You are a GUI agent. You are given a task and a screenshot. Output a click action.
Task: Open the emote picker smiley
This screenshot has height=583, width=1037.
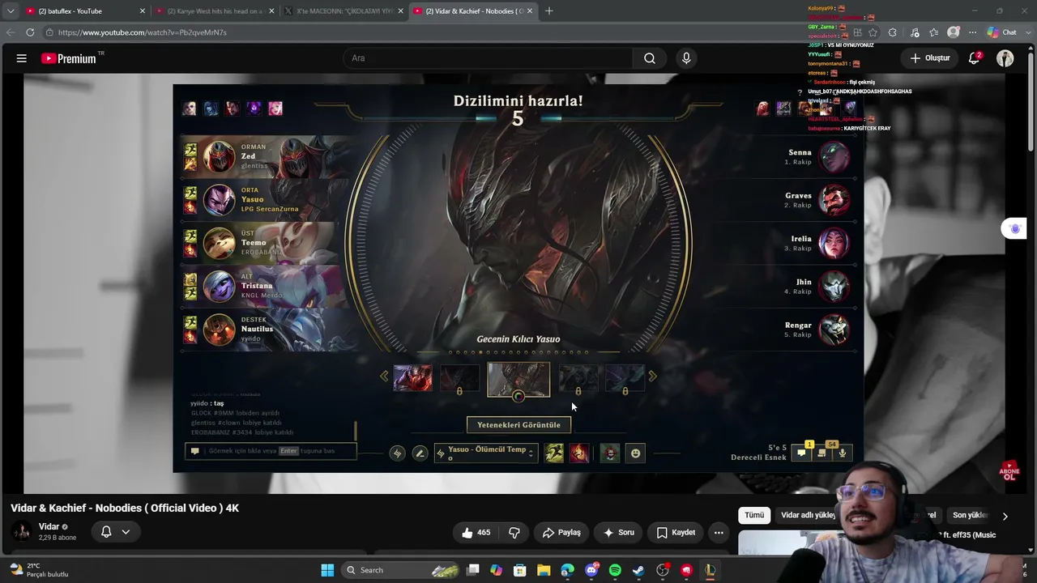click(636, 453)
